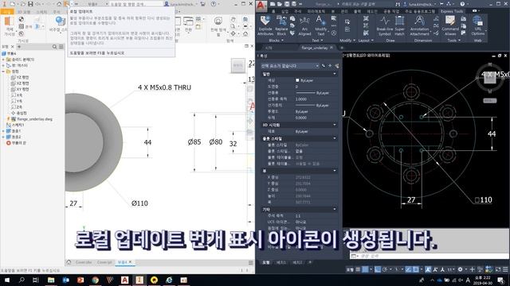Click Inventor shopping cart icon

coord(202,4)
